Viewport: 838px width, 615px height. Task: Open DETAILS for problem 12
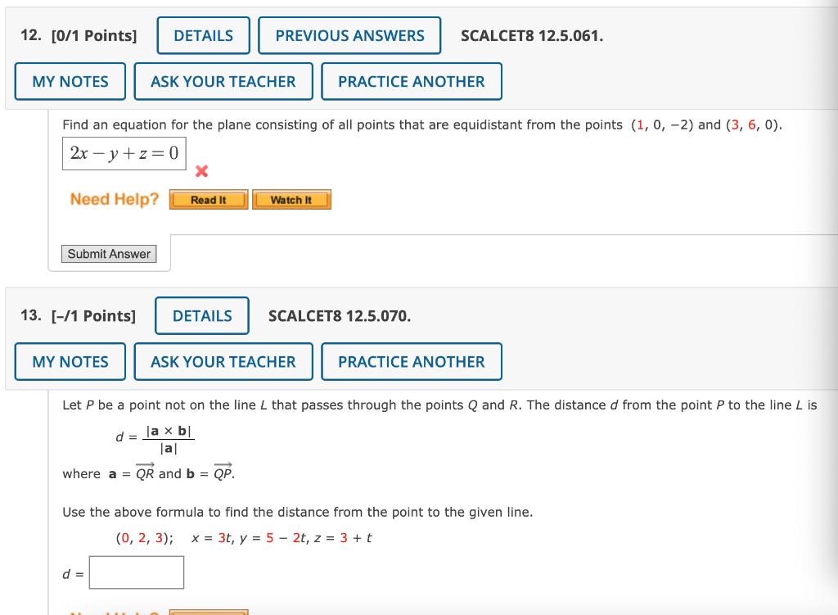tap(203, 35)
